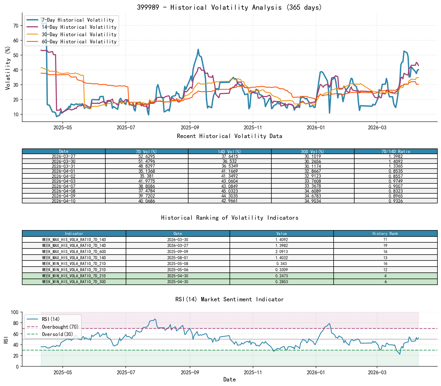The width and height of the screenshot is (441, 386).
Task: Click the '7D Vol(%)' column header
Action: pyautogui.click(x=147, y=151)
